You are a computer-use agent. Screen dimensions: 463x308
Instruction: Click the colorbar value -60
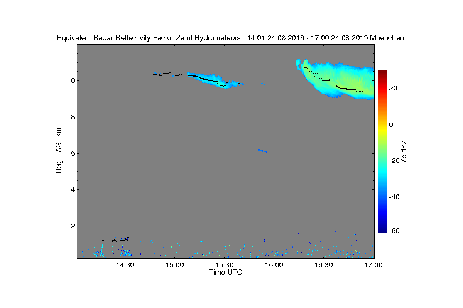coord(394,231)
